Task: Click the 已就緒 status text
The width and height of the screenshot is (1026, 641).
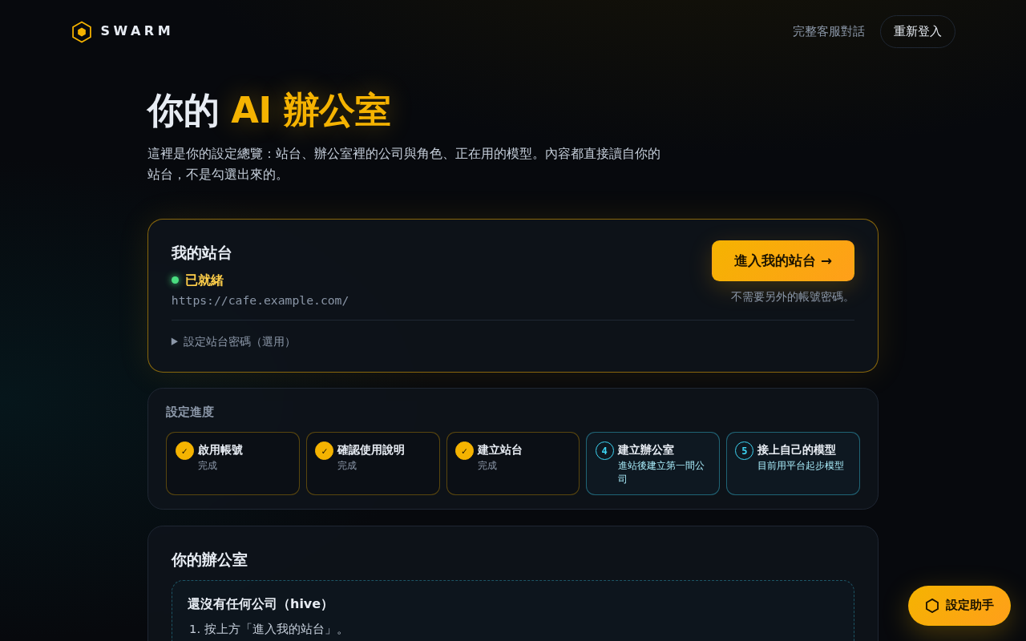Action: (204, 280)
